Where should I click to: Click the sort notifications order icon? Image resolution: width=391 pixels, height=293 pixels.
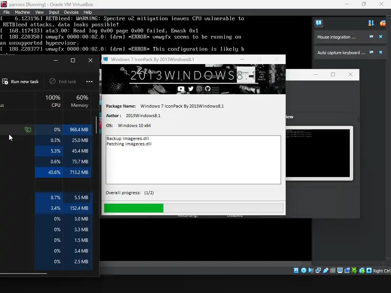(371, 23)
